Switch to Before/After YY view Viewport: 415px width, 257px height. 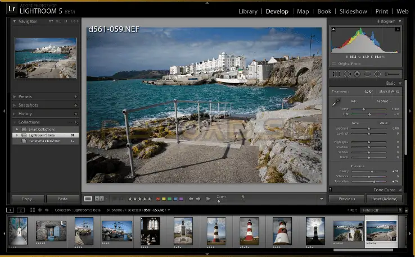point(99,199)
